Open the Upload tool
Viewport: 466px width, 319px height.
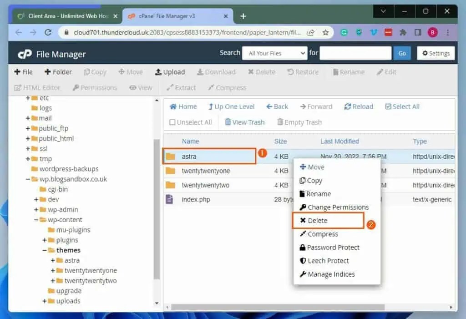pos(170,72)
